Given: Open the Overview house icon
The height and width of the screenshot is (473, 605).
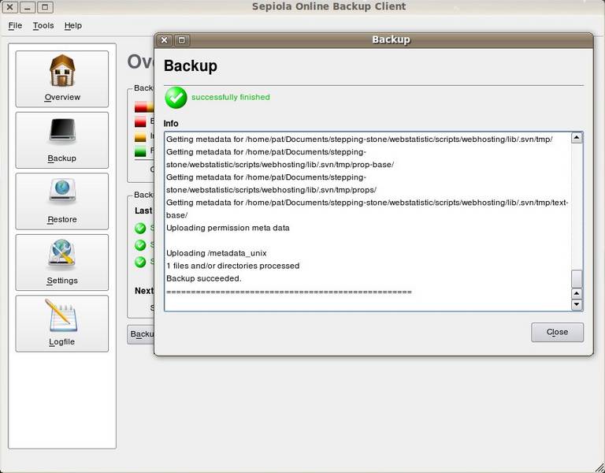Looking at the screenshot, I should pos(62,71).
